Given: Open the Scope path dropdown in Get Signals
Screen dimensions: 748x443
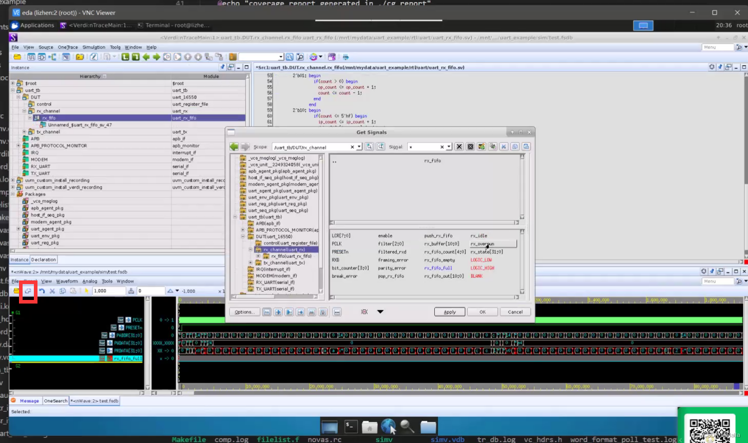Looking at the screenshot, I should point(359,147).
